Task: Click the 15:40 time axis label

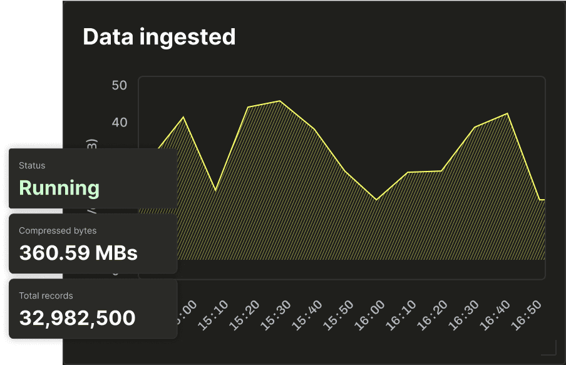Action: click(307, 315)
